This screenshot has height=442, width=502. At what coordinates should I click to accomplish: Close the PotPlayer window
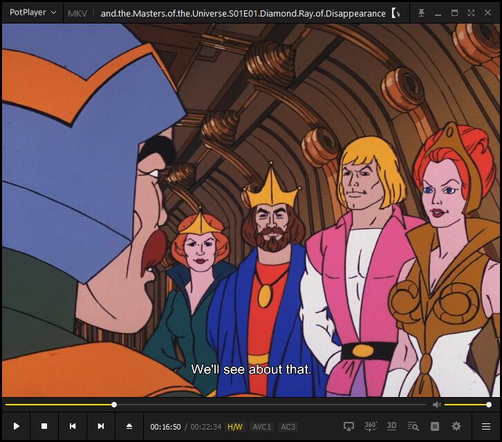pos(487,13)
